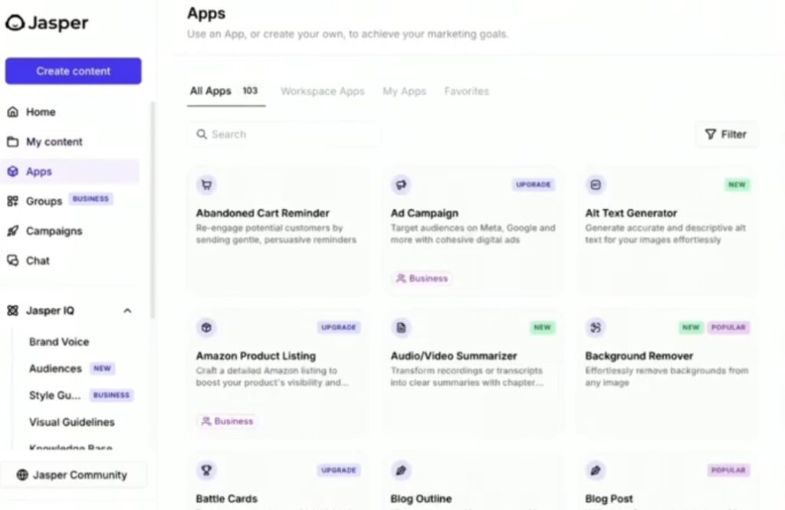Select Groups in the sidebar

(x=70, y=201)
